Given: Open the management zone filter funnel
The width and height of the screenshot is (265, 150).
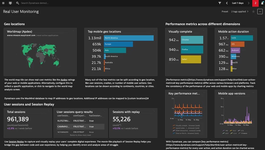Looking at the screenshot, I should (220, 3).
